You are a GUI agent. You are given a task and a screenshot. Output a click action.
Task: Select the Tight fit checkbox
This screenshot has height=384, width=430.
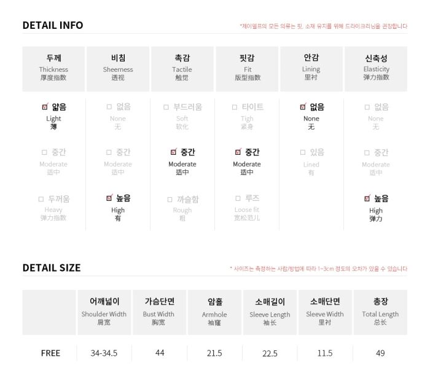[x=235, y=108]
